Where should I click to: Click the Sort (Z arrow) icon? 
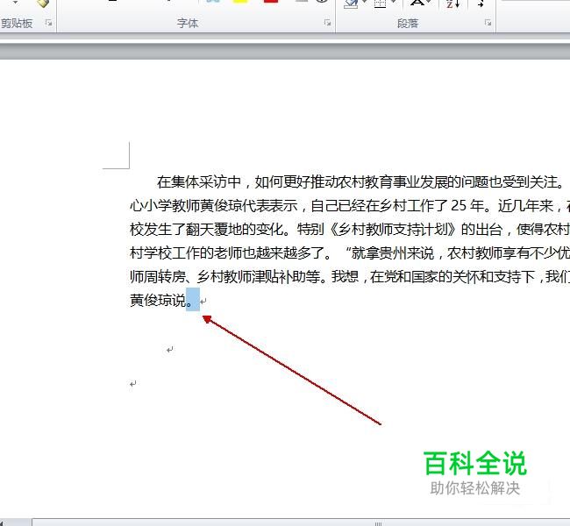tap(453, 4)
